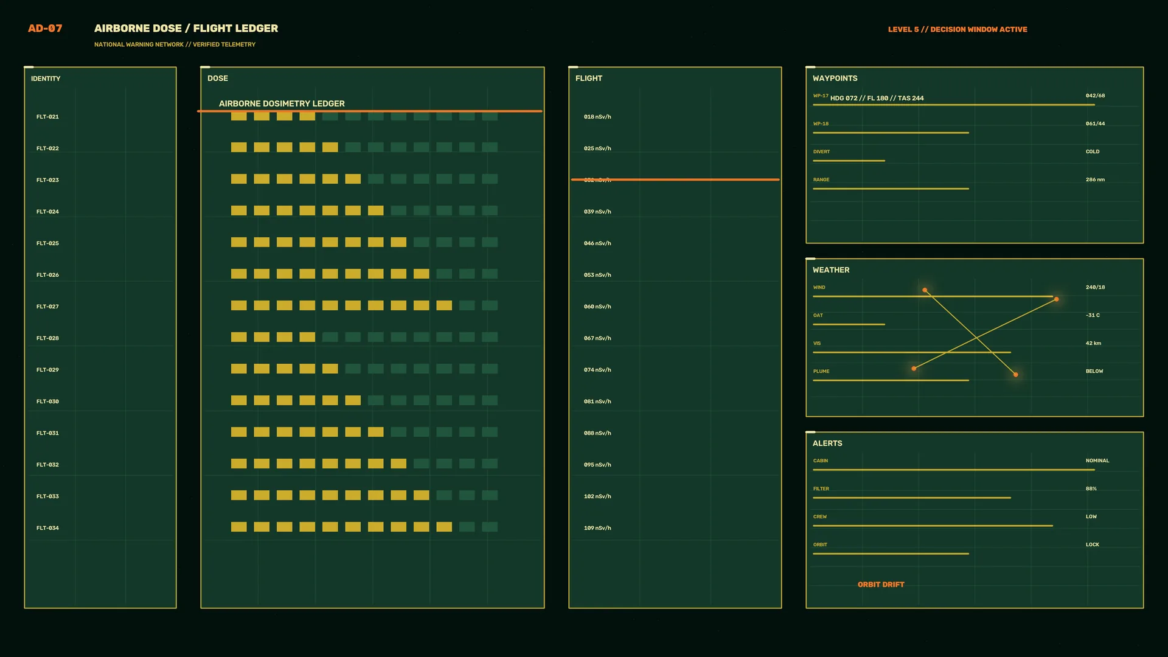Click the 074 nSv/h dose rate
Image resolution: width=1168 pixels, height=657 pixels.
click(597, 370)
